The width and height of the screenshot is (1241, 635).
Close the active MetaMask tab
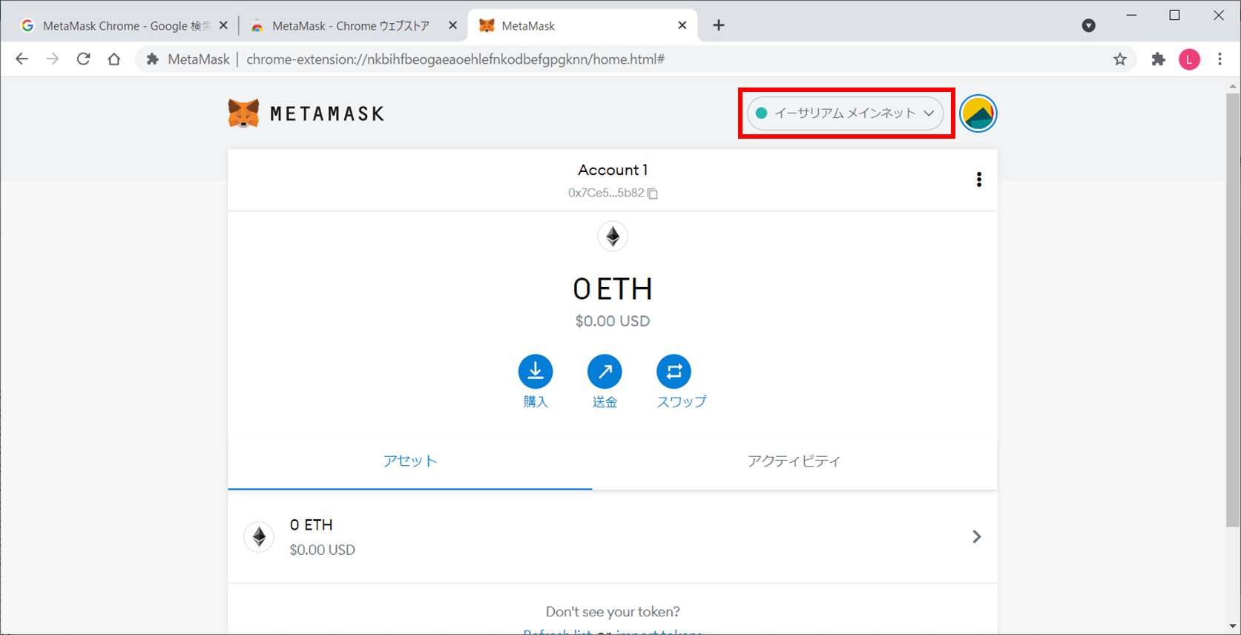pos(682,25)
